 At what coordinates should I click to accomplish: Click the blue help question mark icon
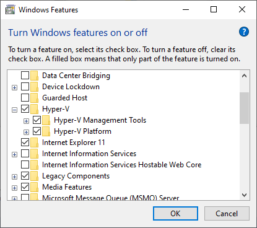(x=244, y=32)
